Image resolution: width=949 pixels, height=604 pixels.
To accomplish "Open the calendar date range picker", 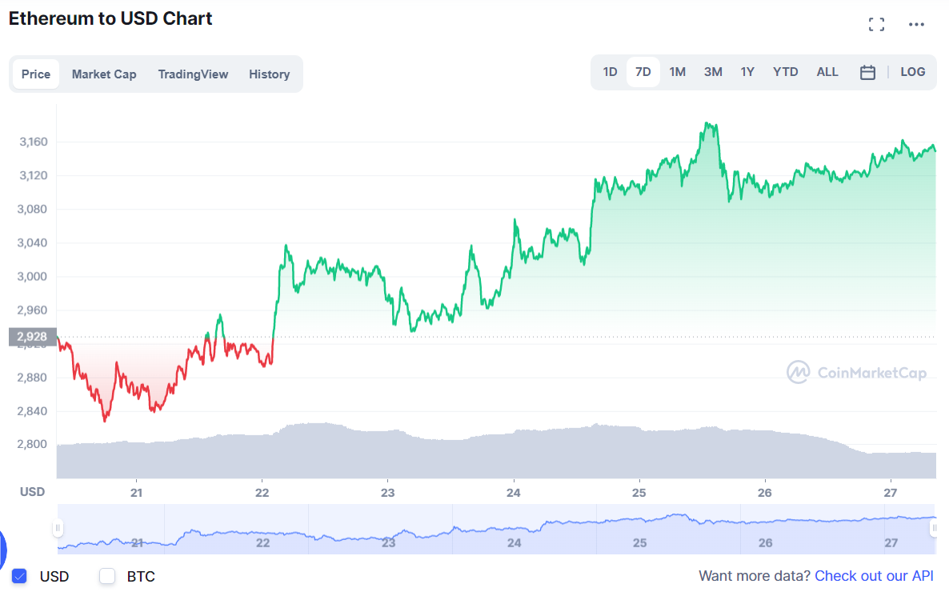I will tap(867, 73).
